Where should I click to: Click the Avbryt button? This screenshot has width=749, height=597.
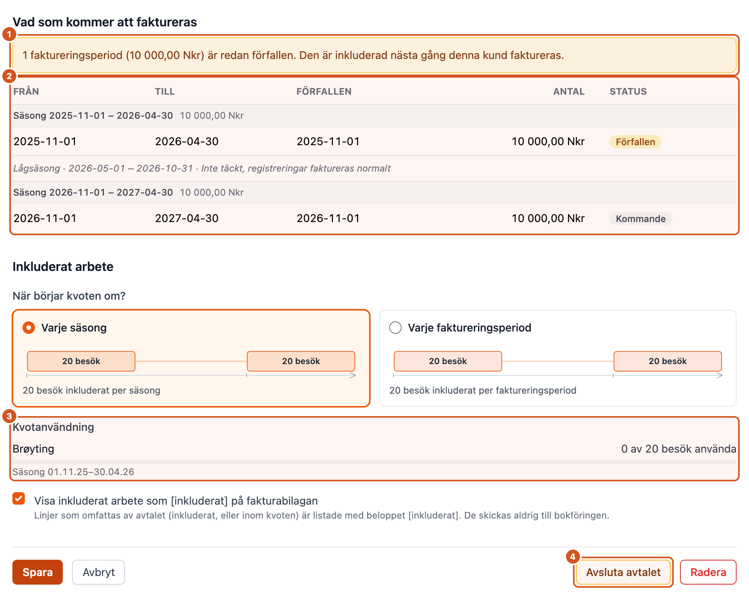click(x=98, y=572)
